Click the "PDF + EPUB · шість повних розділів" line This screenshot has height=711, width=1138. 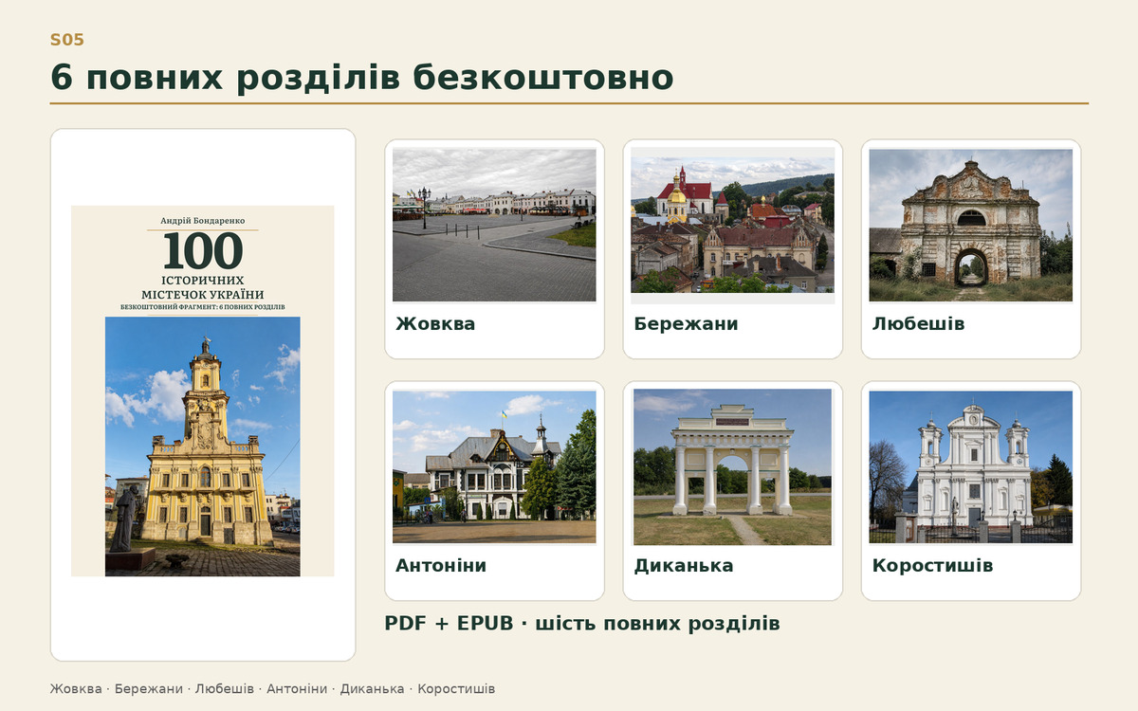[582, 624]
